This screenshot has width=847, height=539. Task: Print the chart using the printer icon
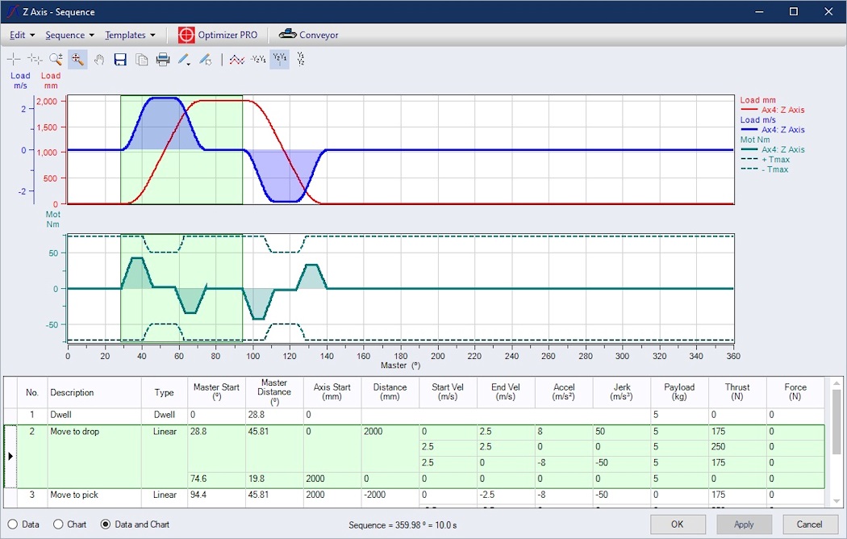(x=163, y=59)
